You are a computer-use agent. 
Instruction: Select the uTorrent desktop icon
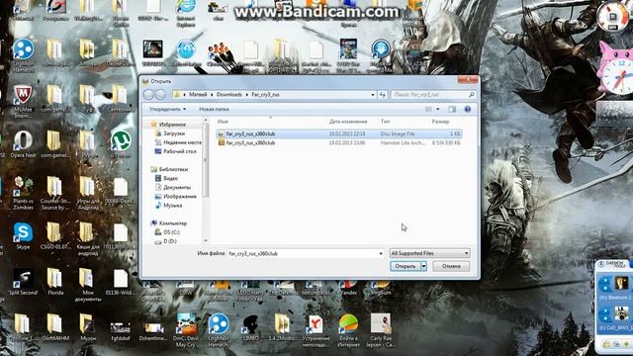[121, 144]
